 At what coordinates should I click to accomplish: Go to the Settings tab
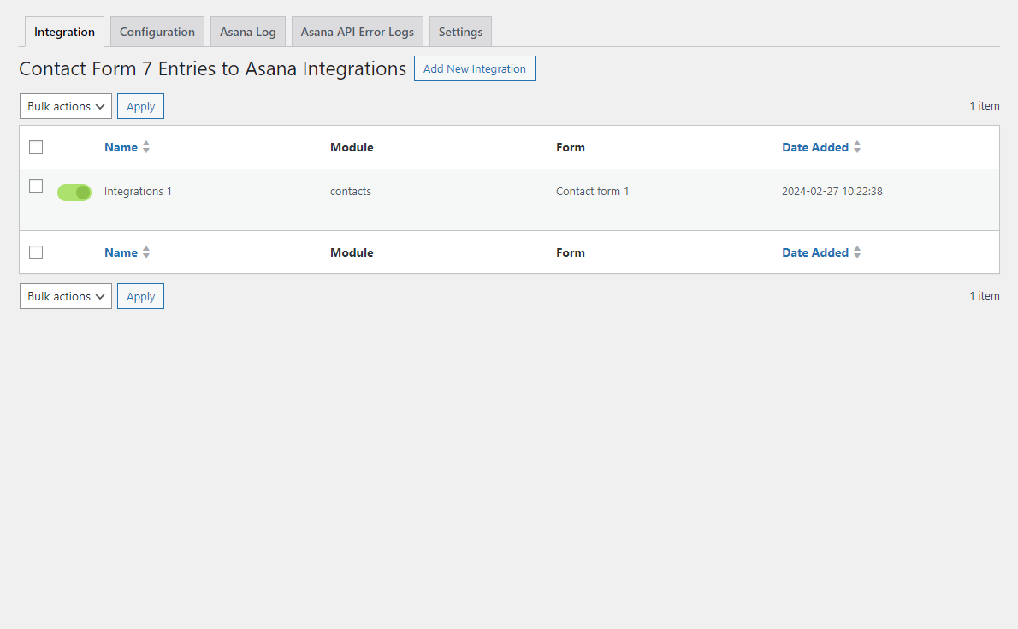click(460, 32)
